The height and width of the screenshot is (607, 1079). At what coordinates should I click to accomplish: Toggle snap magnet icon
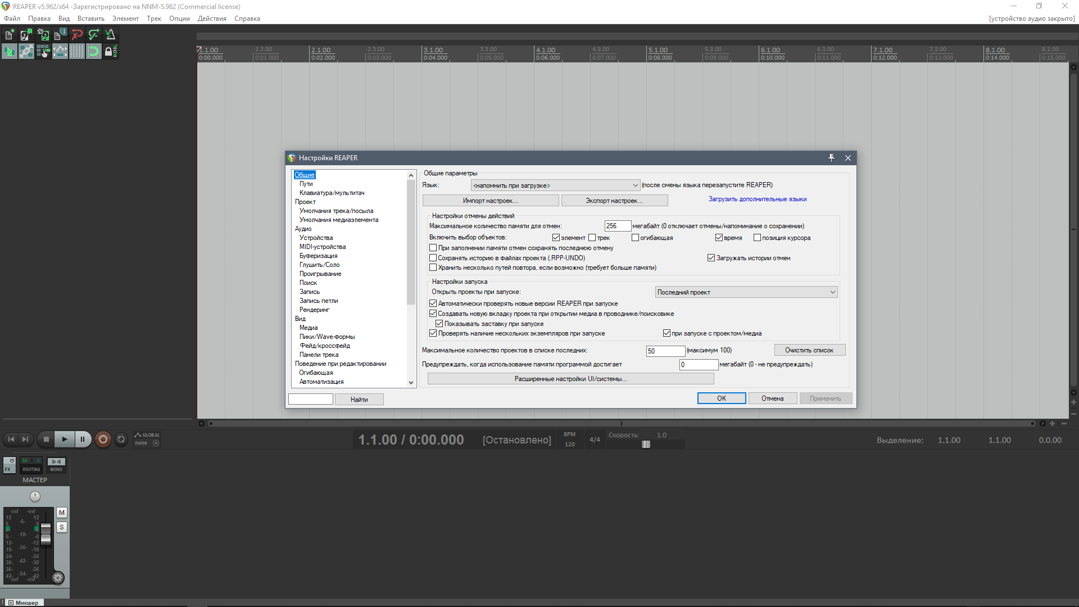pyautogui.click(x=94, y=52)
